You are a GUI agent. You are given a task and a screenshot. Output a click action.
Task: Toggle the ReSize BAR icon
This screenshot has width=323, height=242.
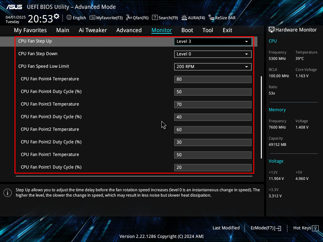[211, 18]
